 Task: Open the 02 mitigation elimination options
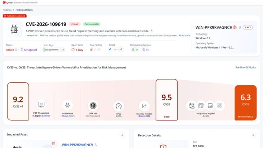[146, 50]
